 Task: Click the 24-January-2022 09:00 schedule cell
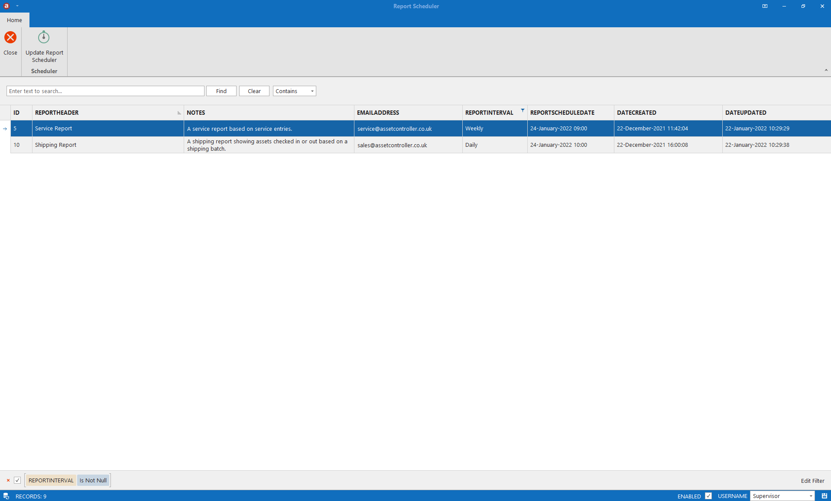[x=571, y=129]
